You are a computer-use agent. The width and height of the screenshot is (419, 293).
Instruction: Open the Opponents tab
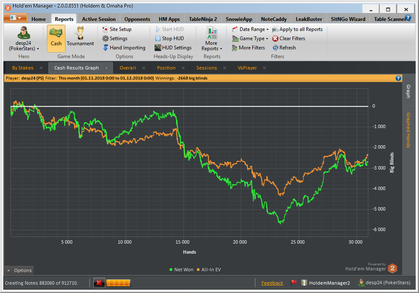pos(137,19)
